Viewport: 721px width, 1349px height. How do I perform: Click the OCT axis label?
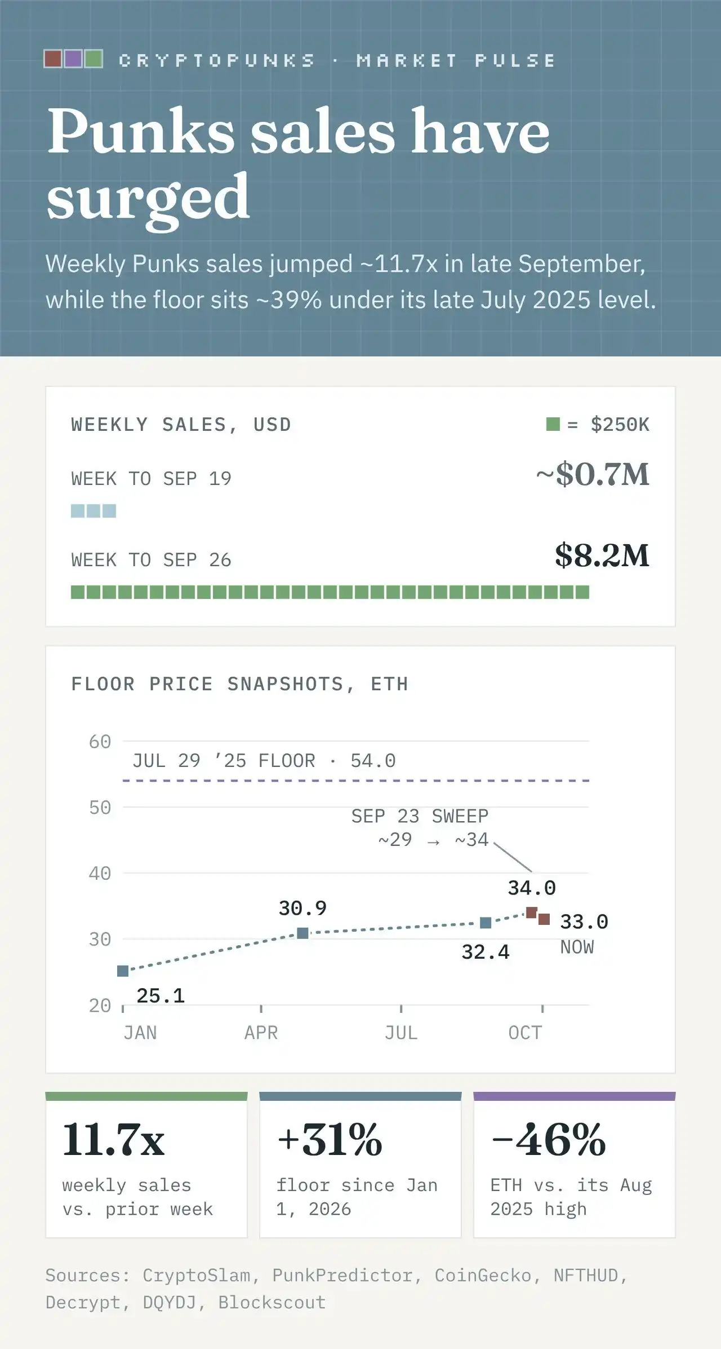[x=525, y=1033]
